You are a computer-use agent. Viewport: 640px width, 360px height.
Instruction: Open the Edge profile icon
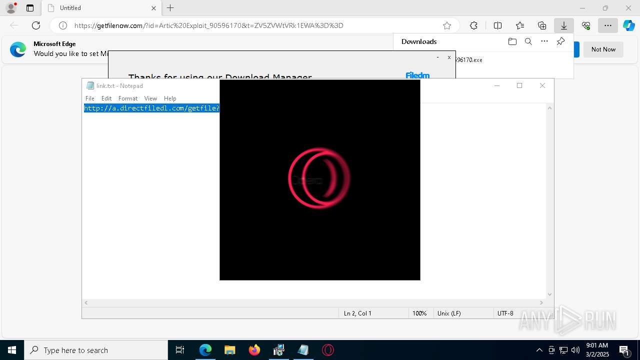click(11, 8)
